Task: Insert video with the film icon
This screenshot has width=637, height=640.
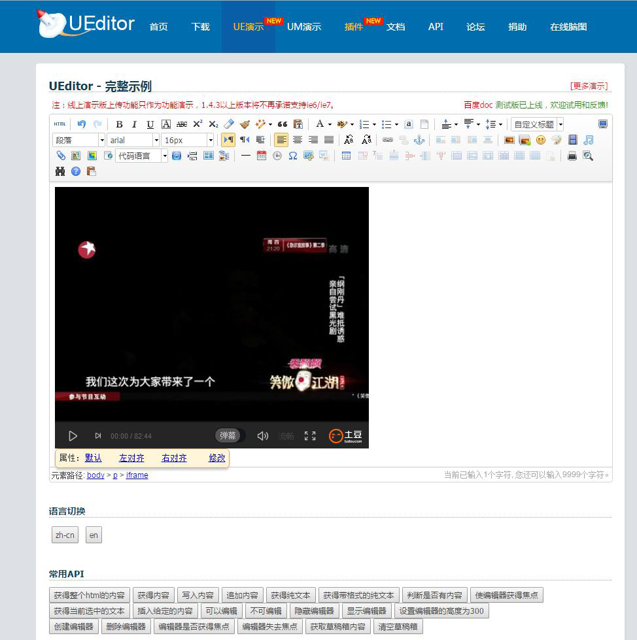Action: [572, 140]
